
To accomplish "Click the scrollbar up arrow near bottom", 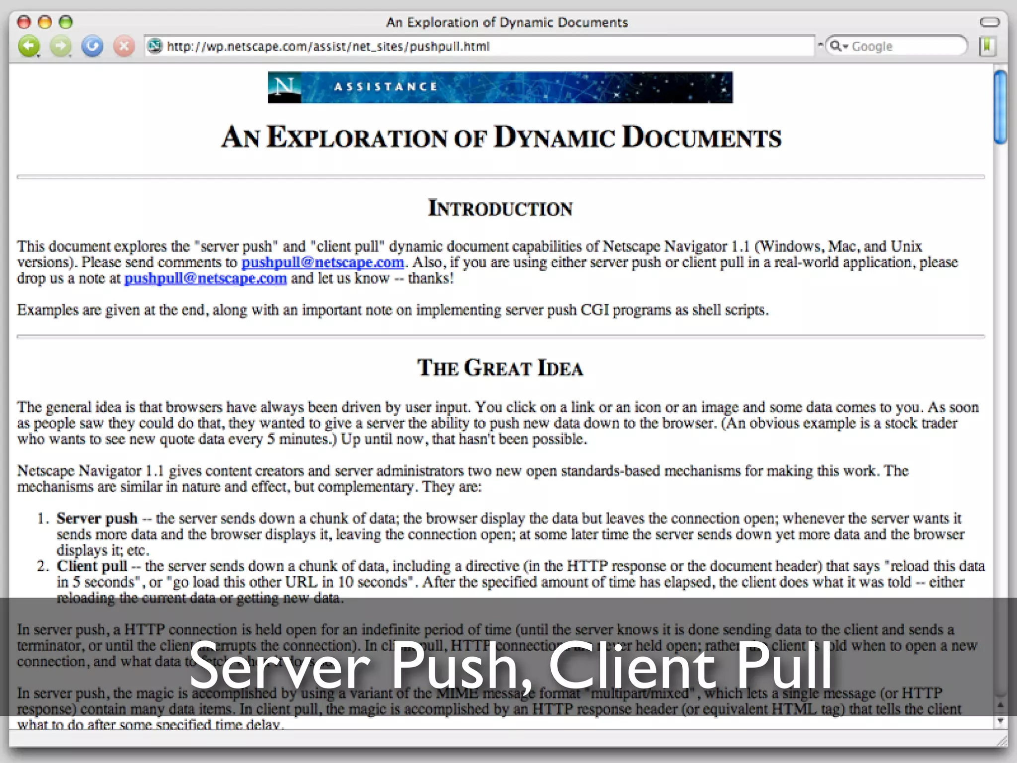I will coord(1000,705).
